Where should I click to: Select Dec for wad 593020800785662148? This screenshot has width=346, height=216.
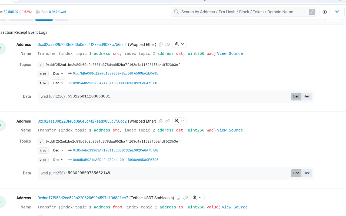coord(296,173)
